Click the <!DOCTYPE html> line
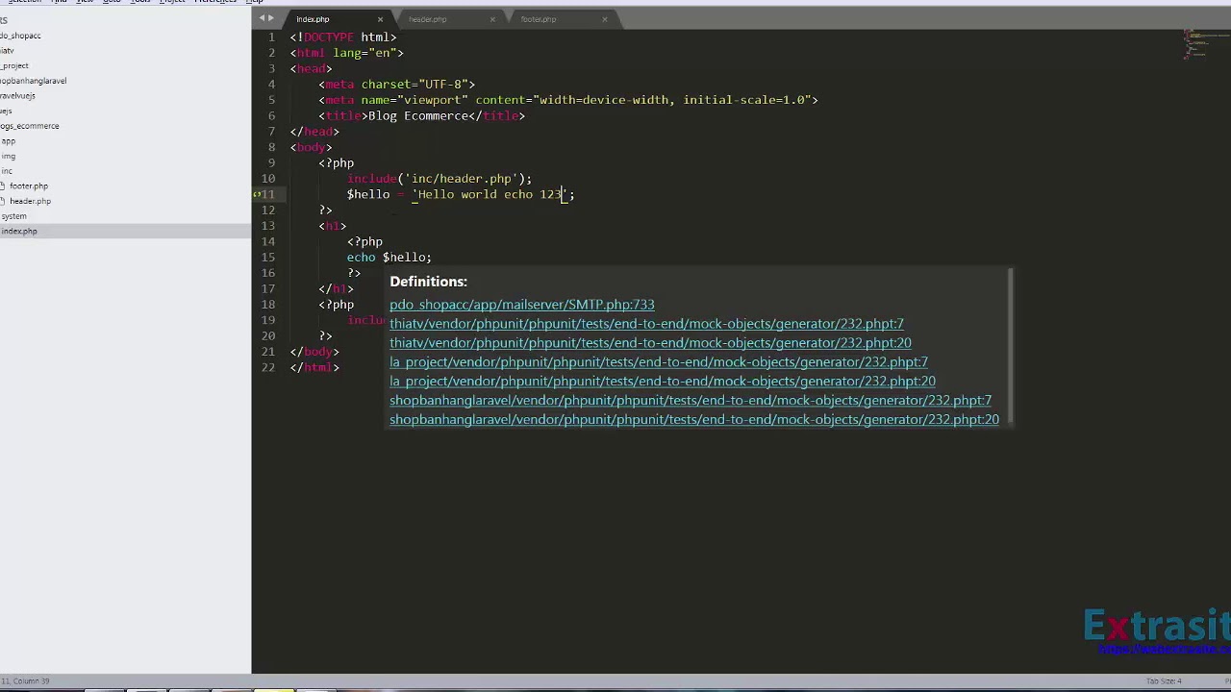The image size is (1231, 692). (343, 37)
